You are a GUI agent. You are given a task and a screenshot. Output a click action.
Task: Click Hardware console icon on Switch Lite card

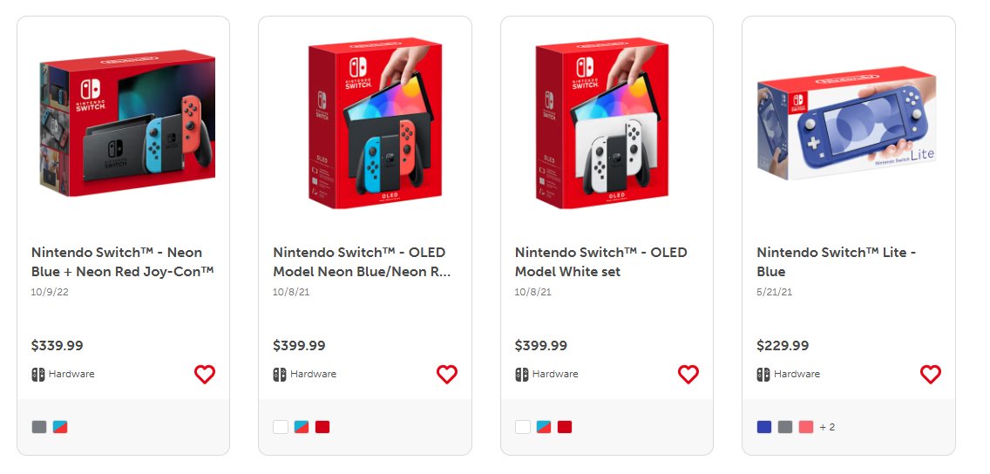point(763,375)
